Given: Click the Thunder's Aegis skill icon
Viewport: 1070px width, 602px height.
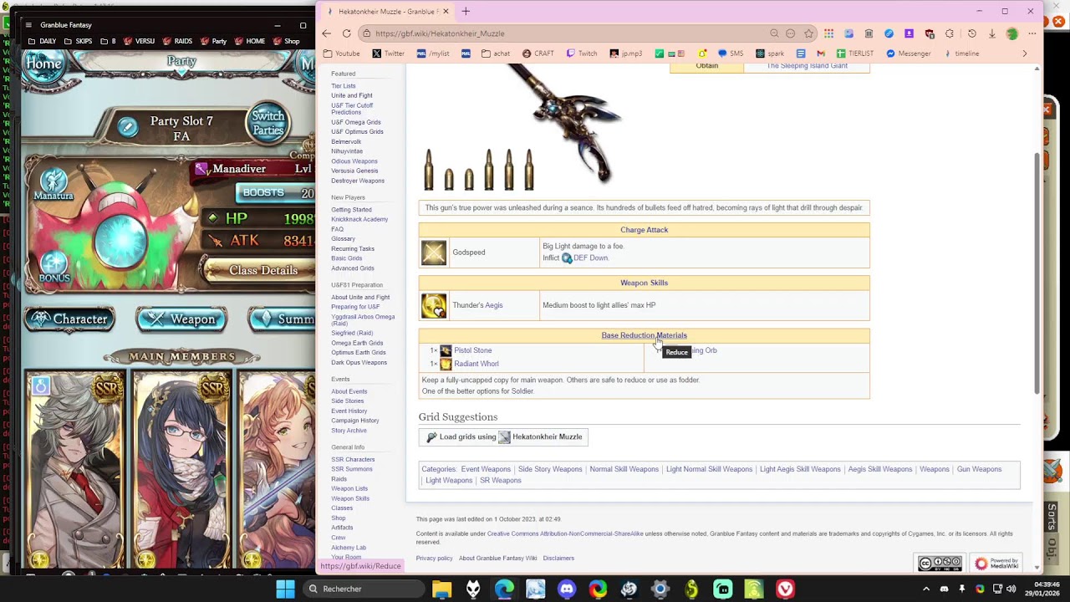Looking at the screenshot, I should tap(434, 306).
